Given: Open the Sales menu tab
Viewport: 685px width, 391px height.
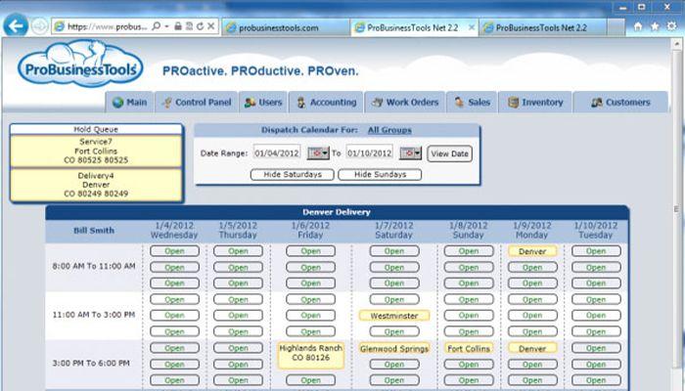Looking at the screenshot, I should point(472,103).
